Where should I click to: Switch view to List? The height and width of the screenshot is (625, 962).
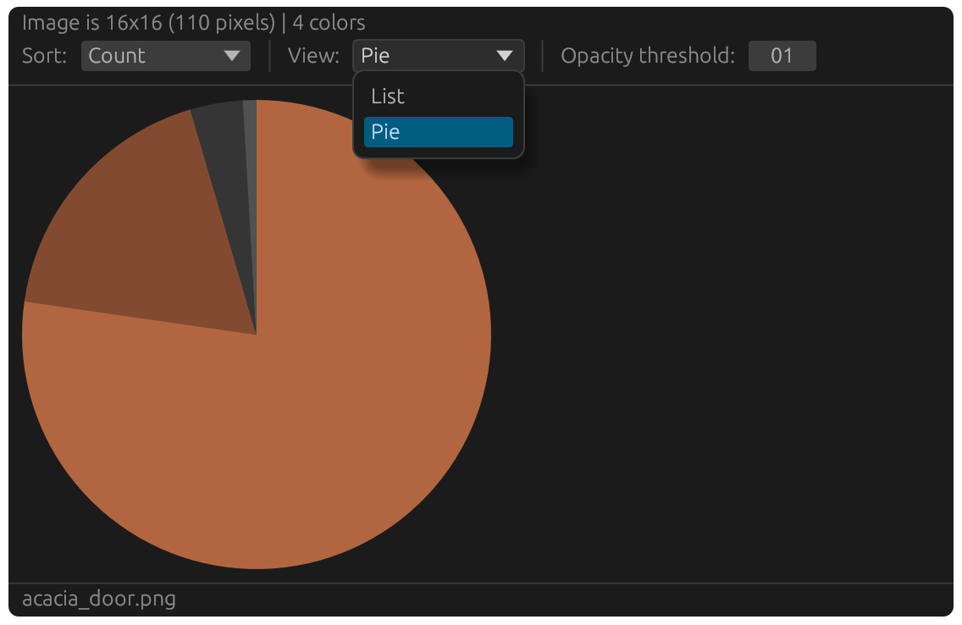click(x=386, y=96)
